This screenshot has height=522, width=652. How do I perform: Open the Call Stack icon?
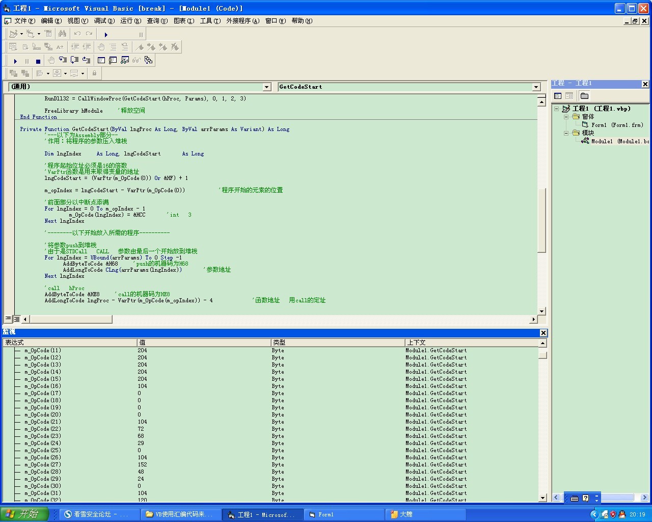(x=148, y=60)
